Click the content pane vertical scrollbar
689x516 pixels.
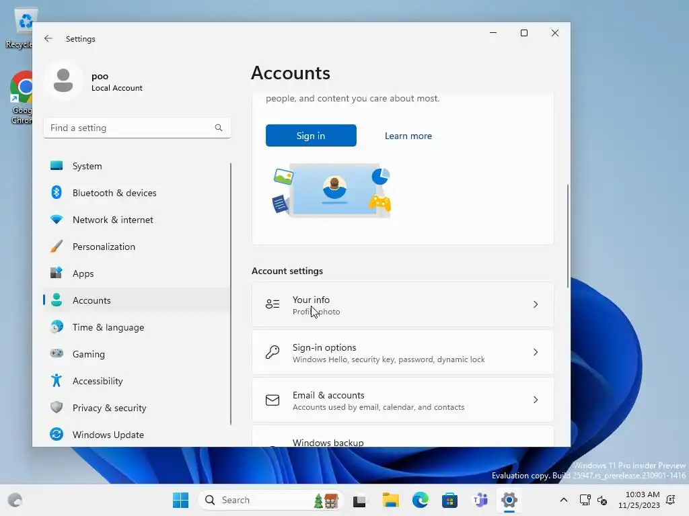coord(568,236)
